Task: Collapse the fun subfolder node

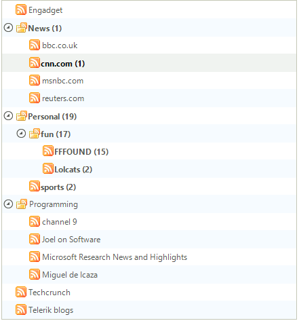Action: [21, 134]
